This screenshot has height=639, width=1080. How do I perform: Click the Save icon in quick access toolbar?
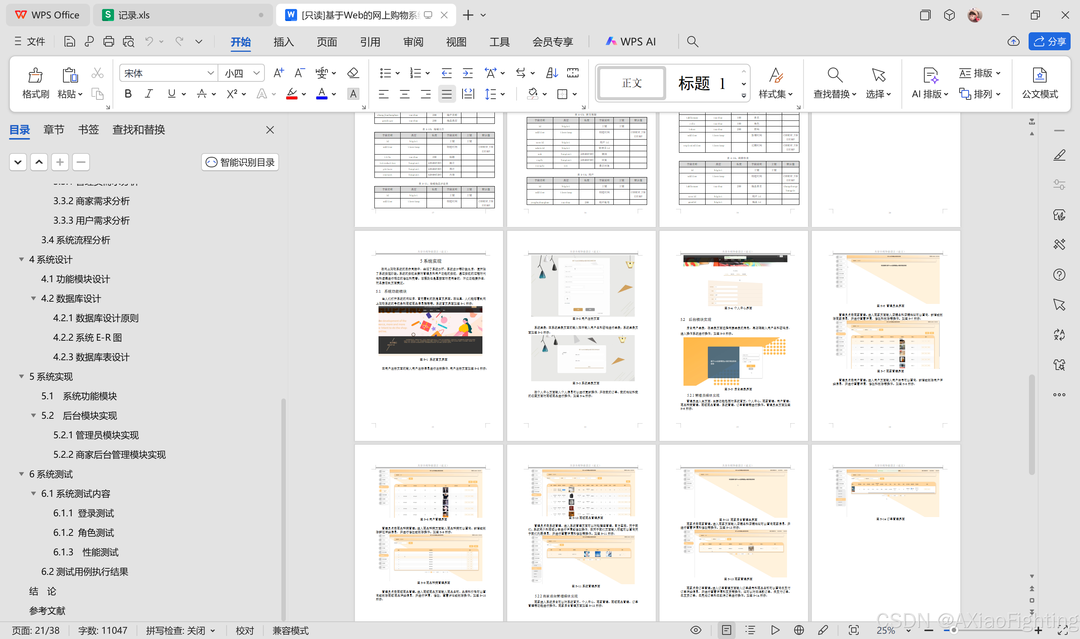69,41
